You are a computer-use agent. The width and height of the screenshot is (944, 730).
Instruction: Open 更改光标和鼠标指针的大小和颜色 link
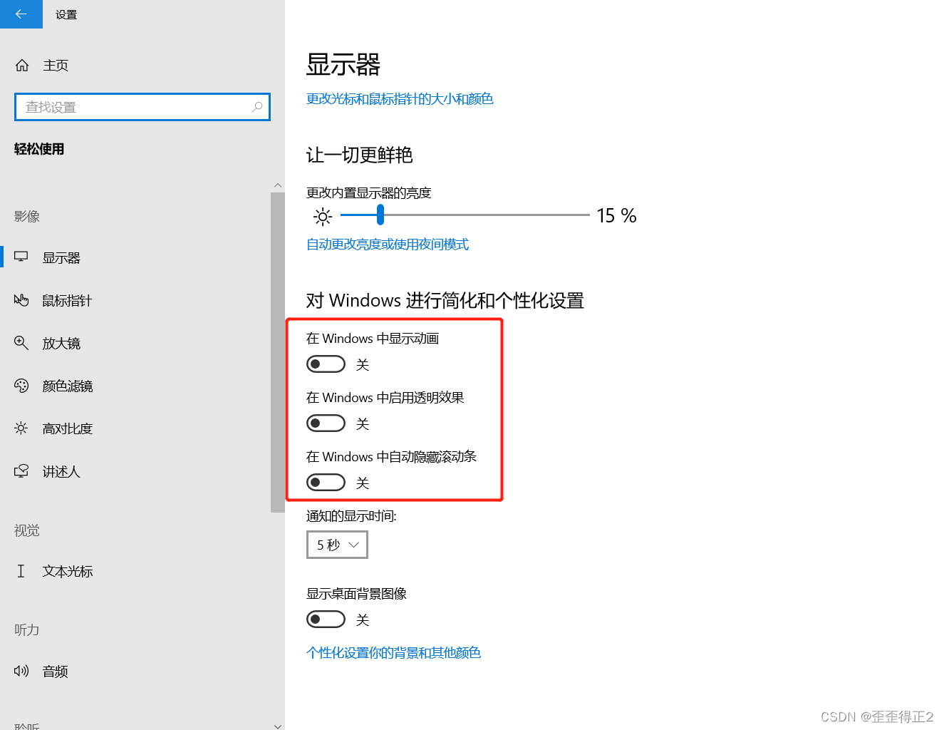click(400, 98)
